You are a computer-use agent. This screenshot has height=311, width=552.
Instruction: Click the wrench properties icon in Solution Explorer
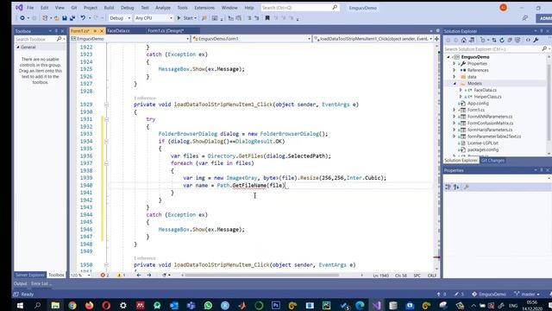(536, 41)
